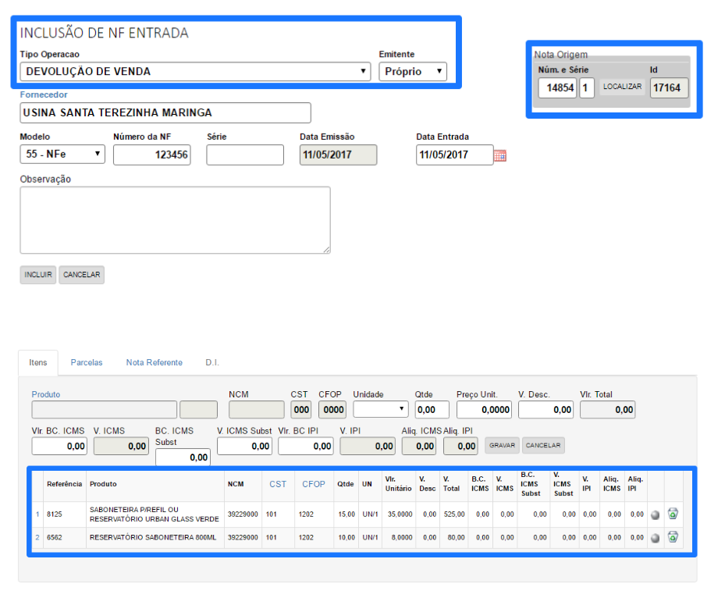Click LOCALIZAR in Nota Origem
The image size is (725, 591).
click(x=622, y=87)
